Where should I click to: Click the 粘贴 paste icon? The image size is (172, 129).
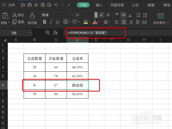point(5,16)
